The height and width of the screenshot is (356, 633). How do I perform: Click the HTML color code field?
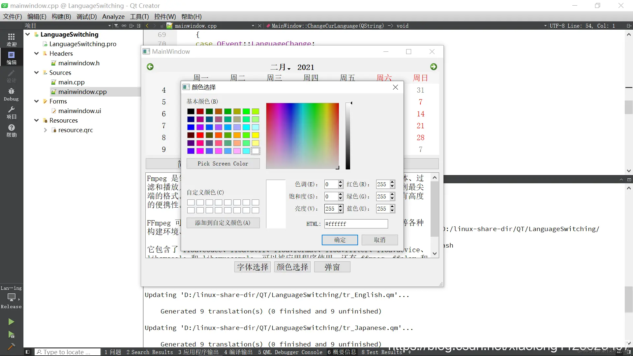(x=356, y=224)
